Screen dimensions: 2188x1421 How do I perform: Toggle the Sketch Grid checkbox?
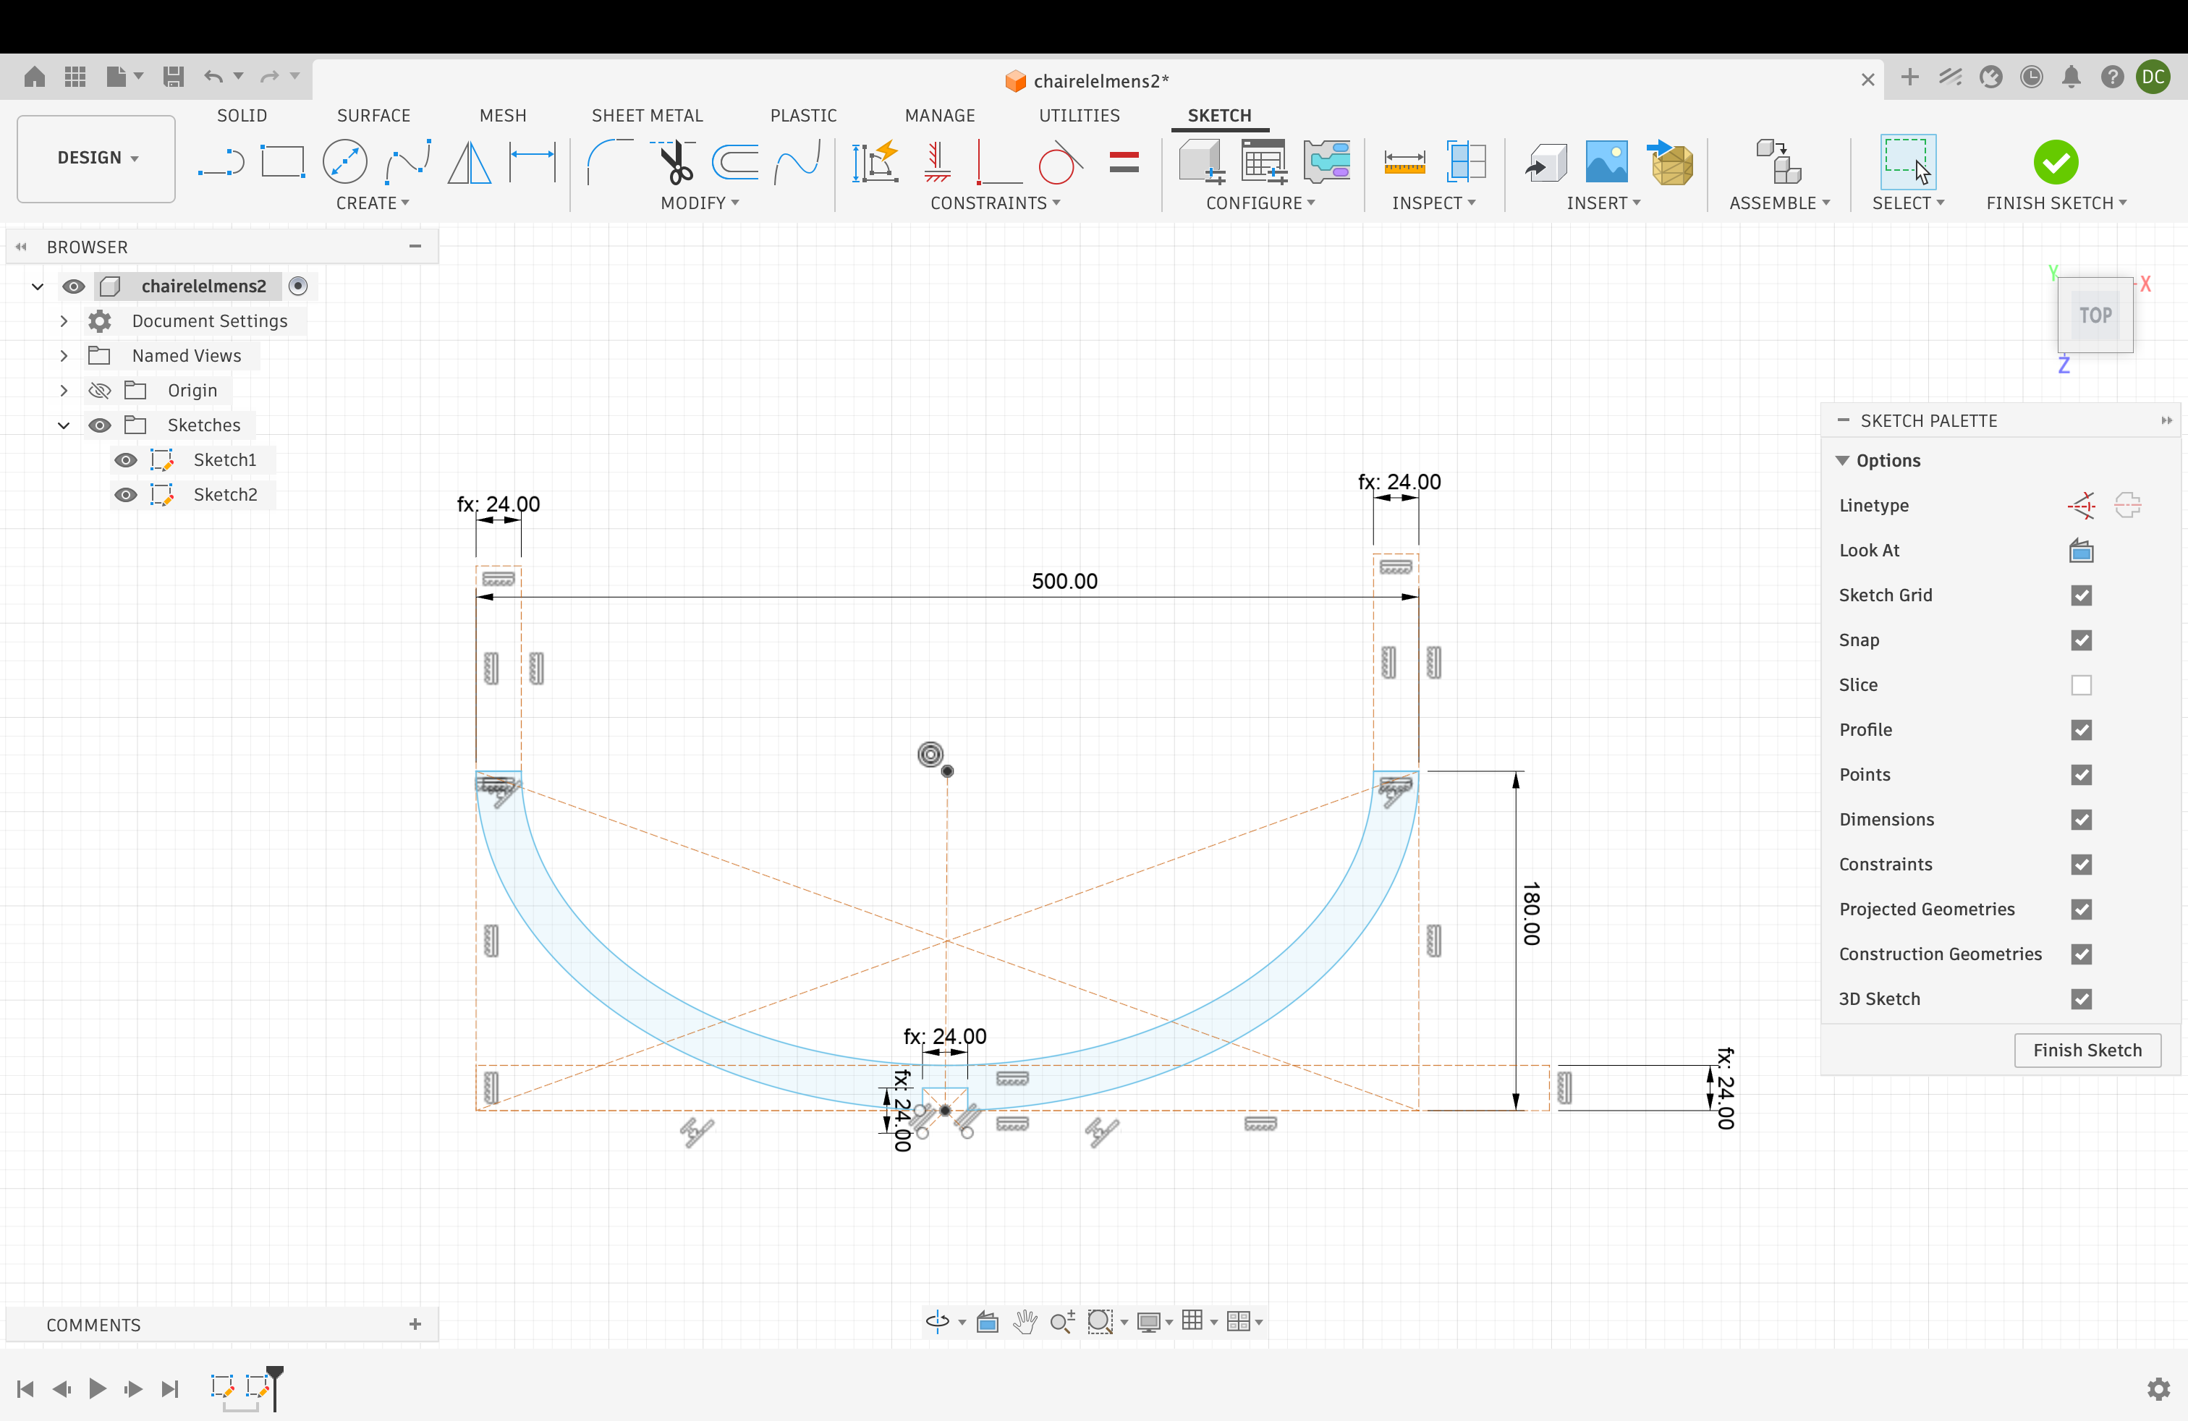pyautogui.click(x=2082, y=595)
